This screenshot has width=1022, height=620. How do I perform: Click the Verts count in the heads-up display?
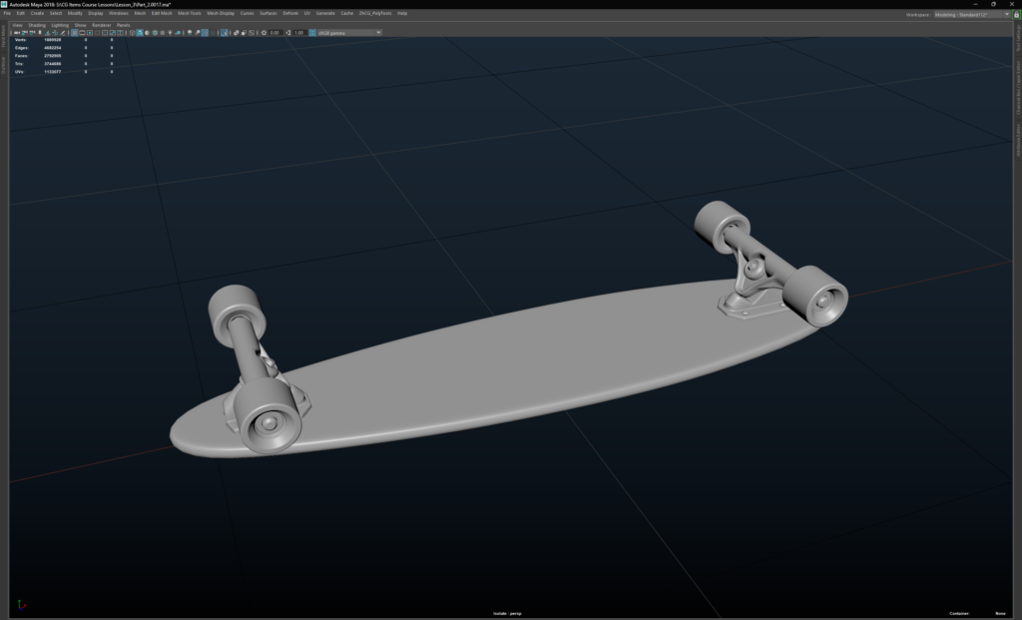pyautogui.click(x=52, y=40)
